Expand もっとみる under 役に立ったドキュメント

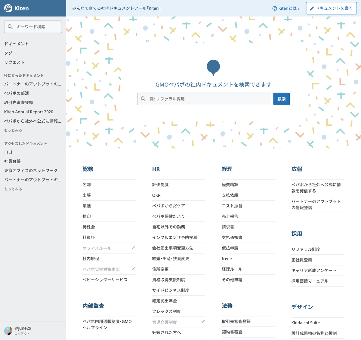point(13,130)
